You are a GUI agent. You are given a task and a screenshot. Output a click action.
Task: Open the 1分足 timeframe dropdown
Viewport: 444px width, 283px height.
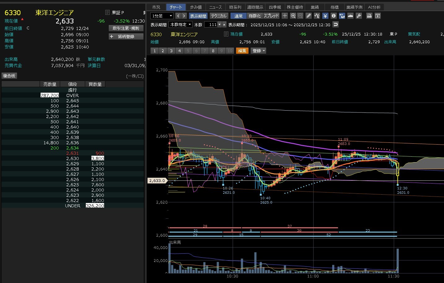[162, 16]
